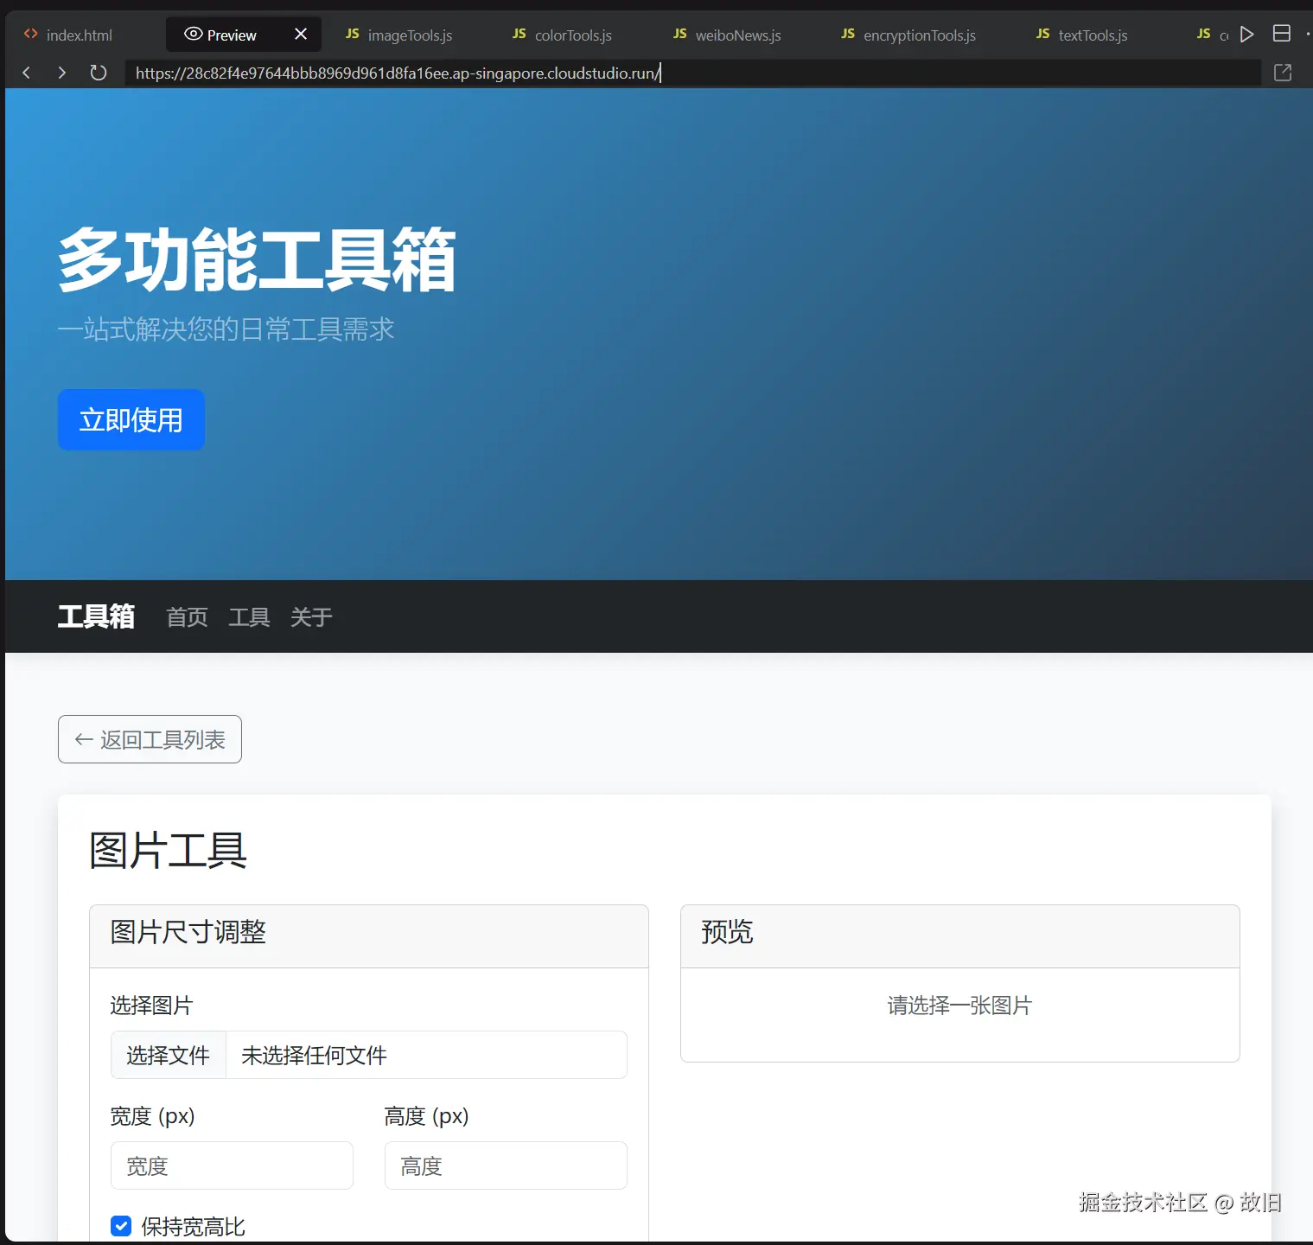Click the 宽度 (px) label
The image size is (1313, 1245).
click(153, 1116)
